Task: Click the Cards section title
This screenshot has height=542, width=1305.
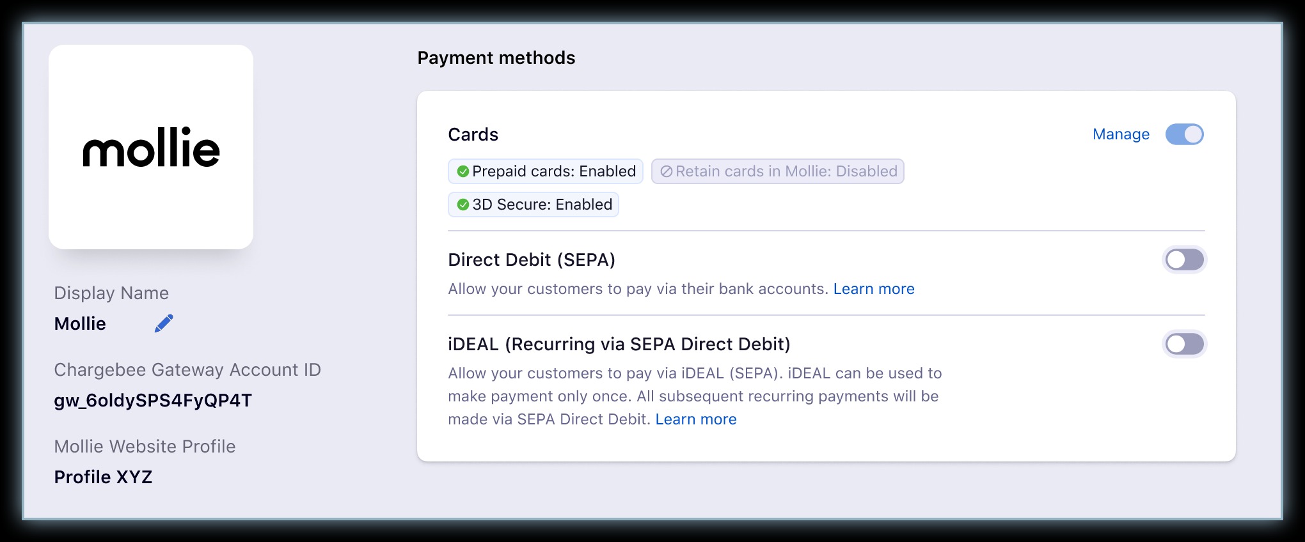Action: coord(473,135)
